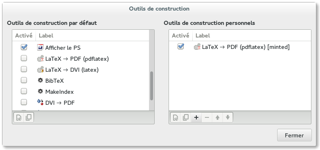Enable the DVI → PDF tool
Image resolution: width=320 pixels, height=150 pixels.
pos(24,102)
